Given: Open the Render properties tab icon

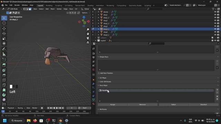Looking at the screenshot, I should point(94,54).
